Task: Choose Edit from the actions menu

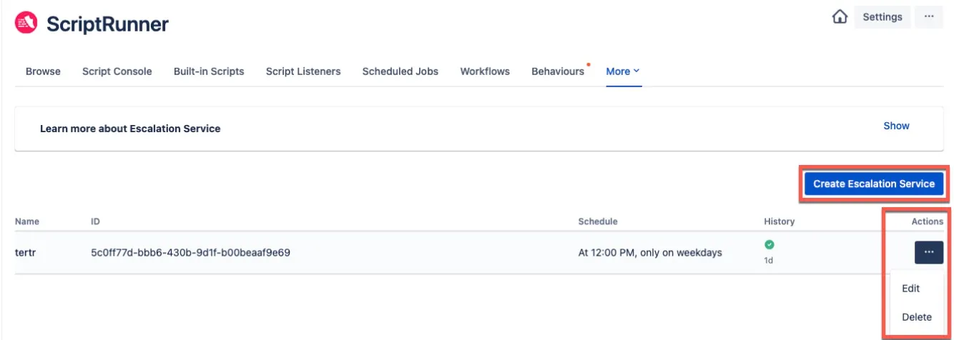Action: tap(910, 289)
